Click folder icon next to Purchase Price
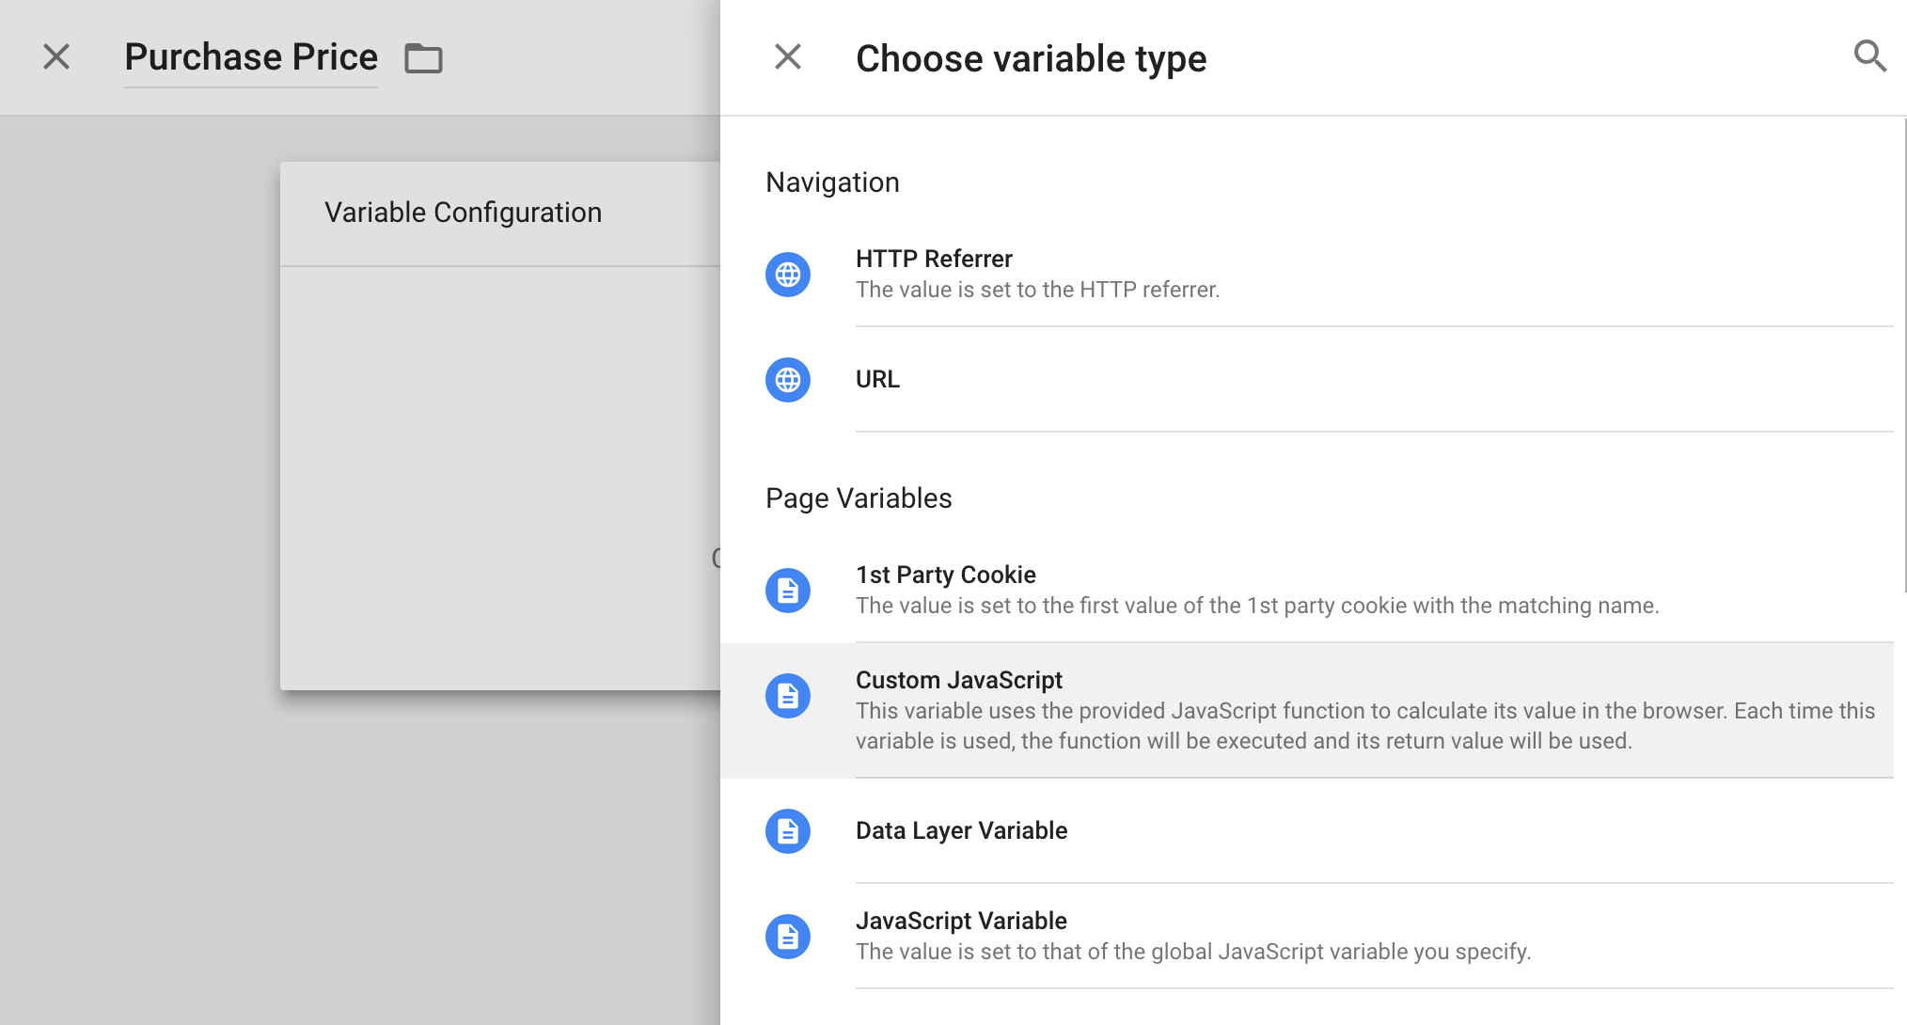 (423, 58)
